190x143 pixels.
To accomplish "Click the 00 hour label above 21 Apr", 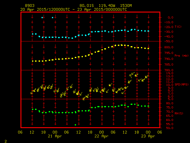I will coord(55,132).
